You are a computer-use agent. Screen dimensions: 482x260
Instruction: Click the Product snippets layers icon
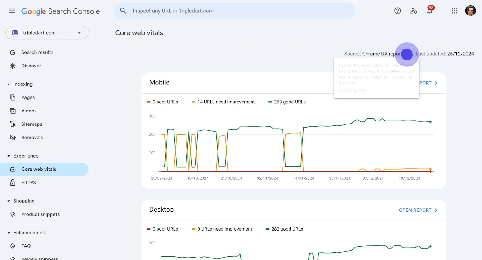pyautogui.click(x=13, y=214)
